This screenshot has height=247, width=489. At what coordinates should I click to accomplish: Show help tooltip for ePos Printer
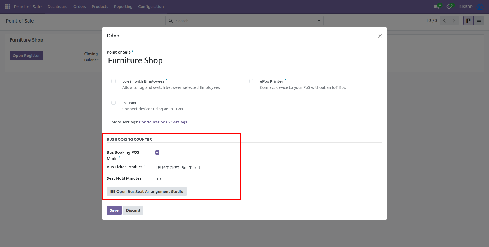pos(285,80)
